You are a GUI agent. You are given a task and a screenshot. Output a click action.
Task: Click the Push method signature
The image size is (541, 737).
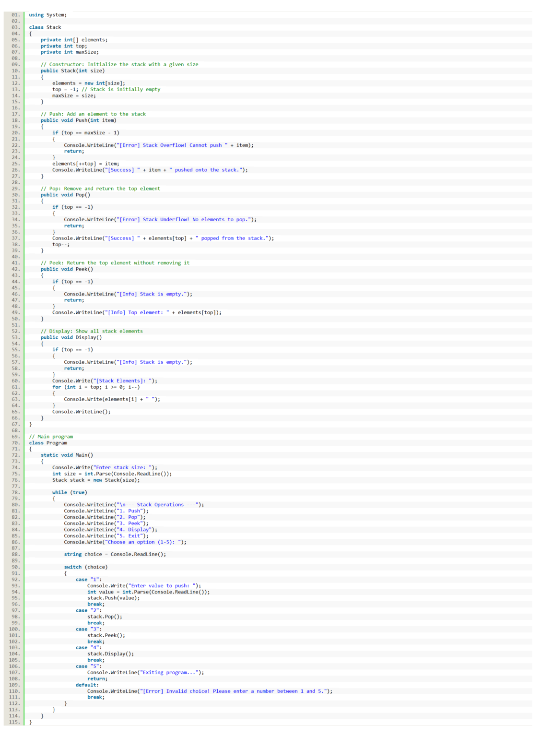[x=79, y=120]
